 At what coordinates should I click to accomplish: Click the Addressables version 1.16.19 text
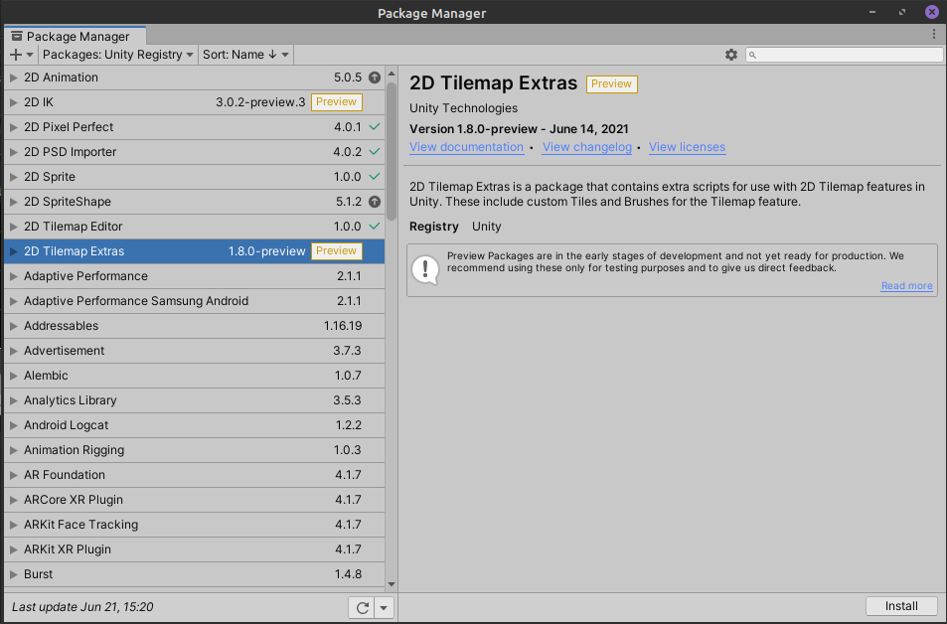click(343, 326)
